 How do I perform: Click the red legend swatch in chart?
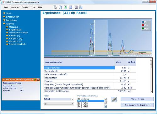(143, 25)
